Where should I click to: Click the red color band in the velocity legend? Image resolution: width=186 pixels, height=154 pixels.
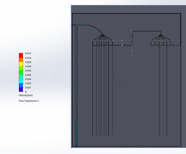21,55
